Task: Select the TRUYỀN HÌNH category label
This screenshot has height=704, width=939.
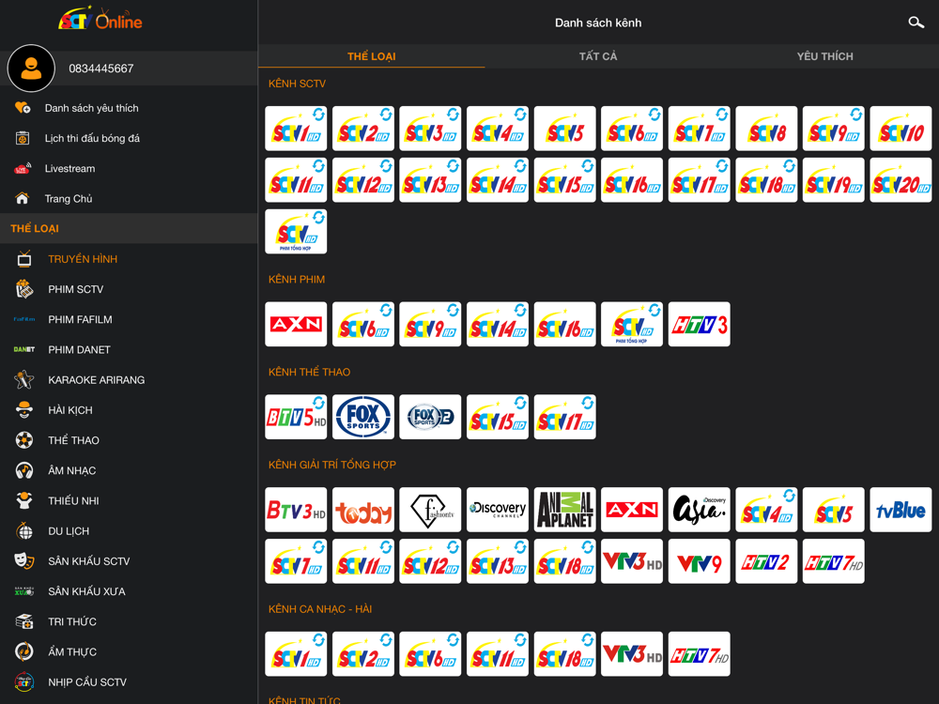Action: pos(83,259)
